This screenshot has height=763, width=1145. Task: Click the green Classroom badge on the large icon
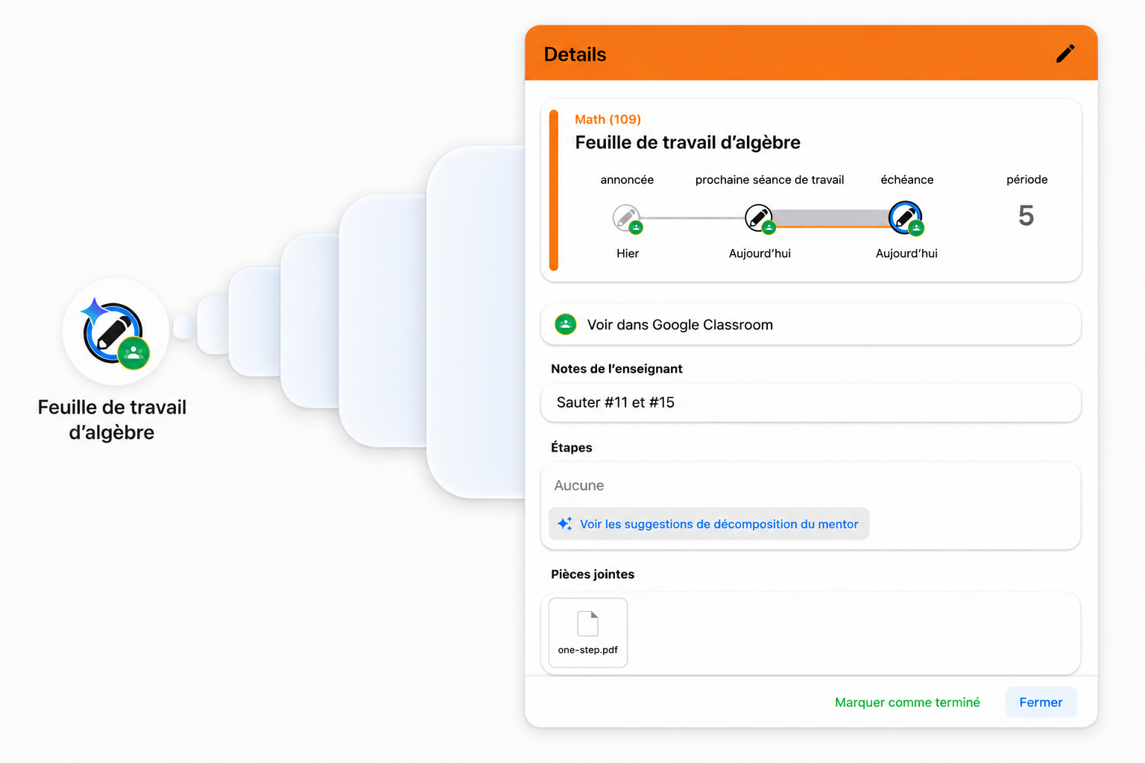[133, 353]
